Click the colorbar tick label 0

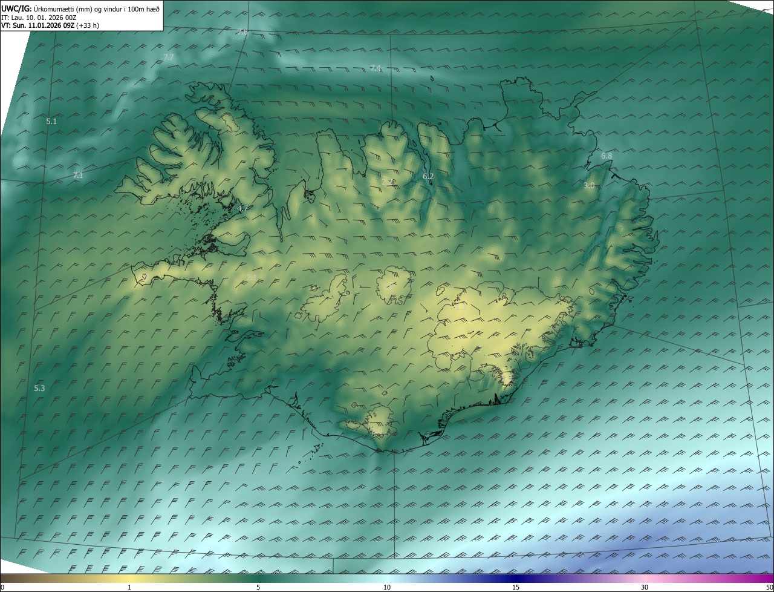pos(2,588)
